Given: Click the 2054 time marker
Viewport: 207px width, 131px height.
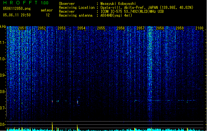Looking at the screenshot, I should tap(81, 28).
